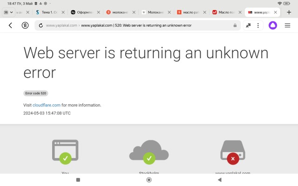Screen dimensions: 298x186
Task: Click the browser 'You' status icon
Action: 65,152
